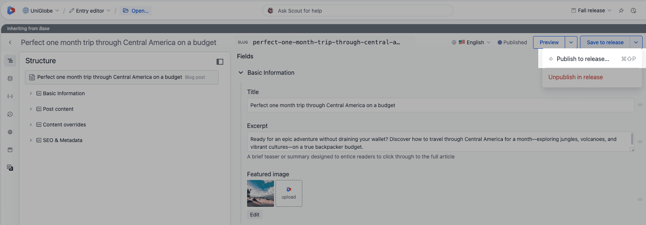Click the upload image box
Image resolution: width=646 pixels, height=225 pixels.
[x=289, y=193]
